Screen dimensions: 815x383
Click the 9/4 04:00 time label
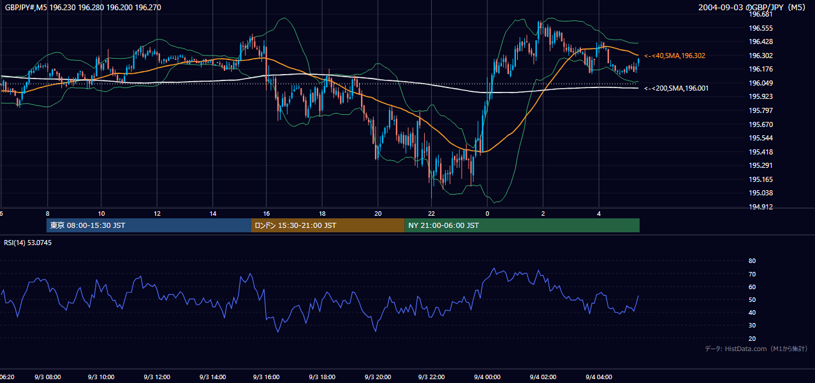coord(598,377)
